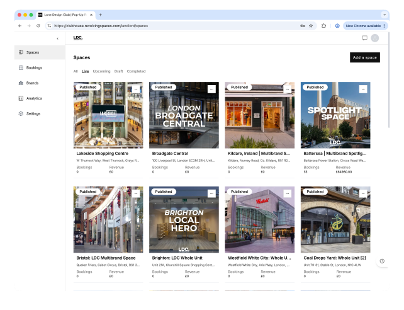Open options menu on Kildare, Ireland card

(x=288, y=89)
